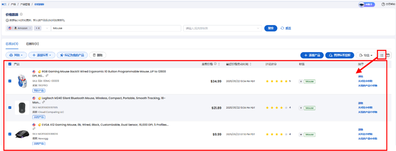
Task: Click the orange badge icon before Logitech M240
Action: point(39,98)
